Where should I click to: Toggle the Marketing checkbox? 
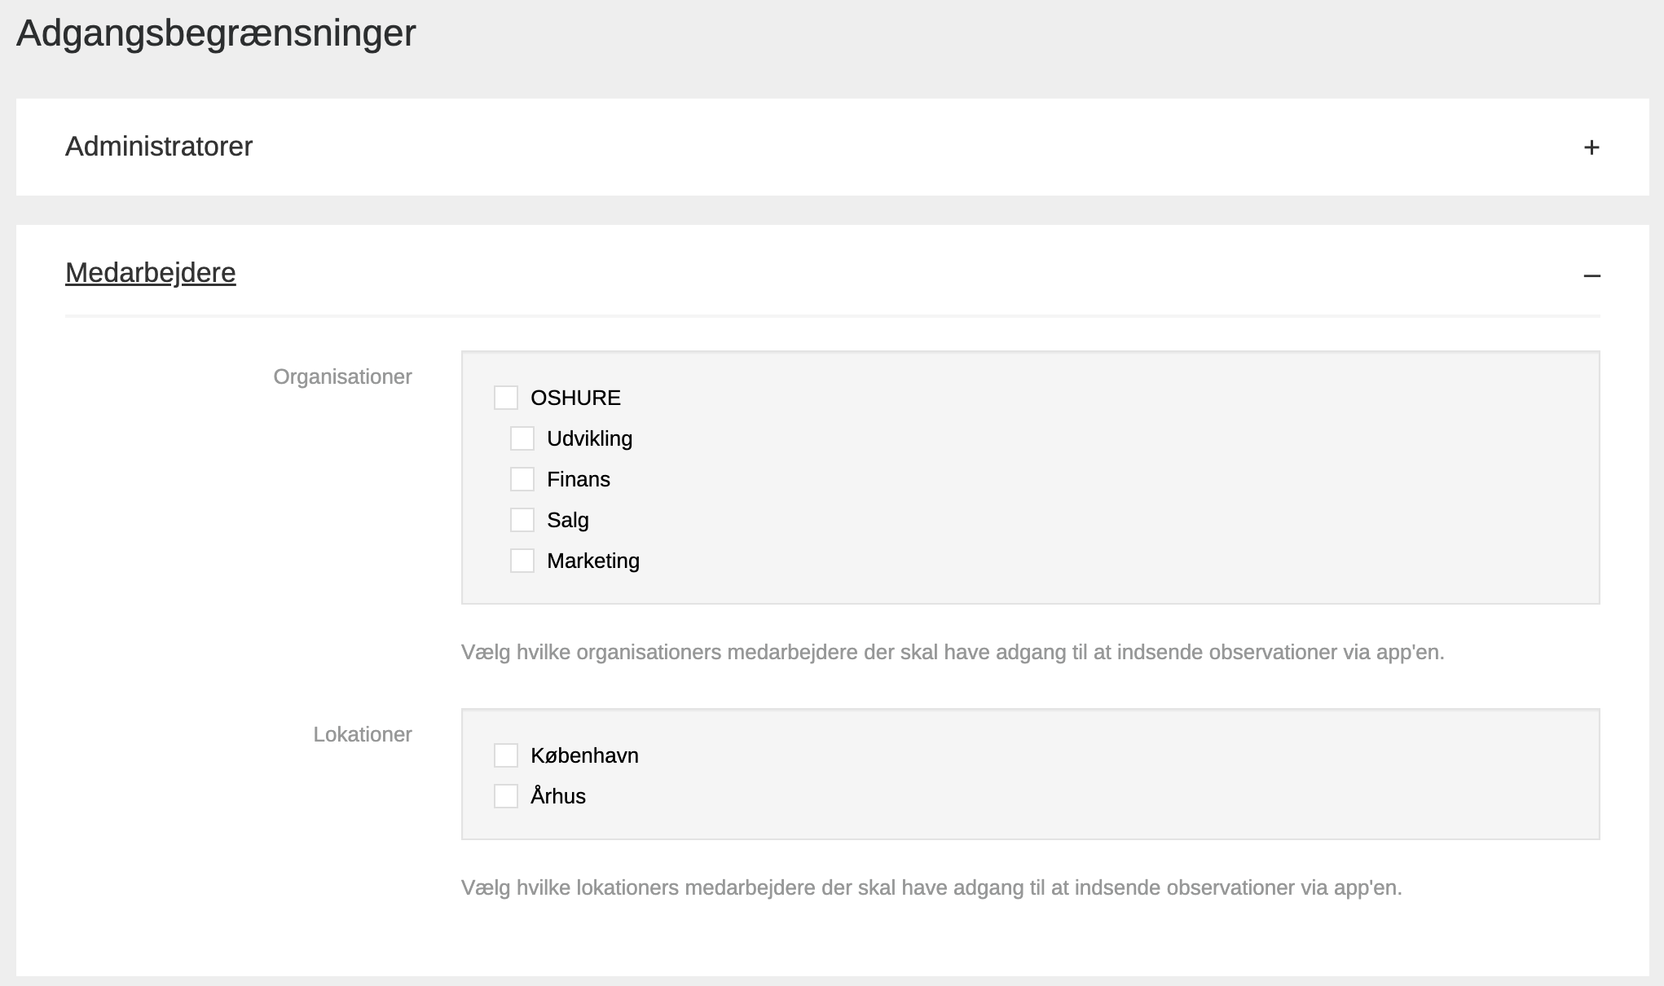[522, 561]
